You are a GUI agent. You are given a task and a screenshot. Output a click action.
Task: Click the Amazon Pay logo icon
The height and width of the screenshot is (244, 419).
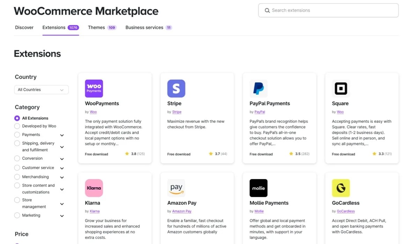pyautogui.click(x=176, y=188)
